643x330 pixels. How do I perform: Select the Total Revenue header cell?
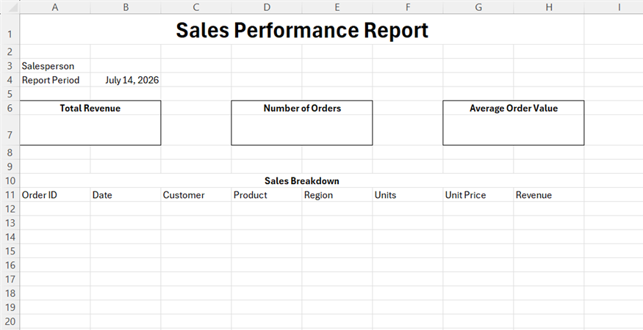coord(90,108)
